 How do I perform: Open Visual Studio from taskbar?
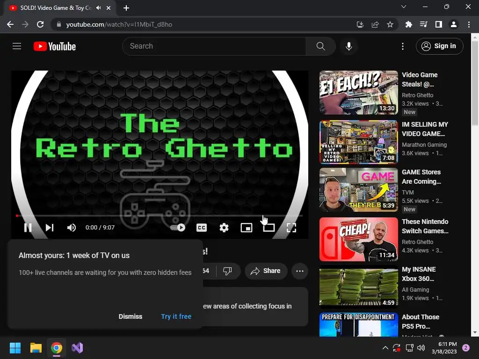[x=77, y=348]
